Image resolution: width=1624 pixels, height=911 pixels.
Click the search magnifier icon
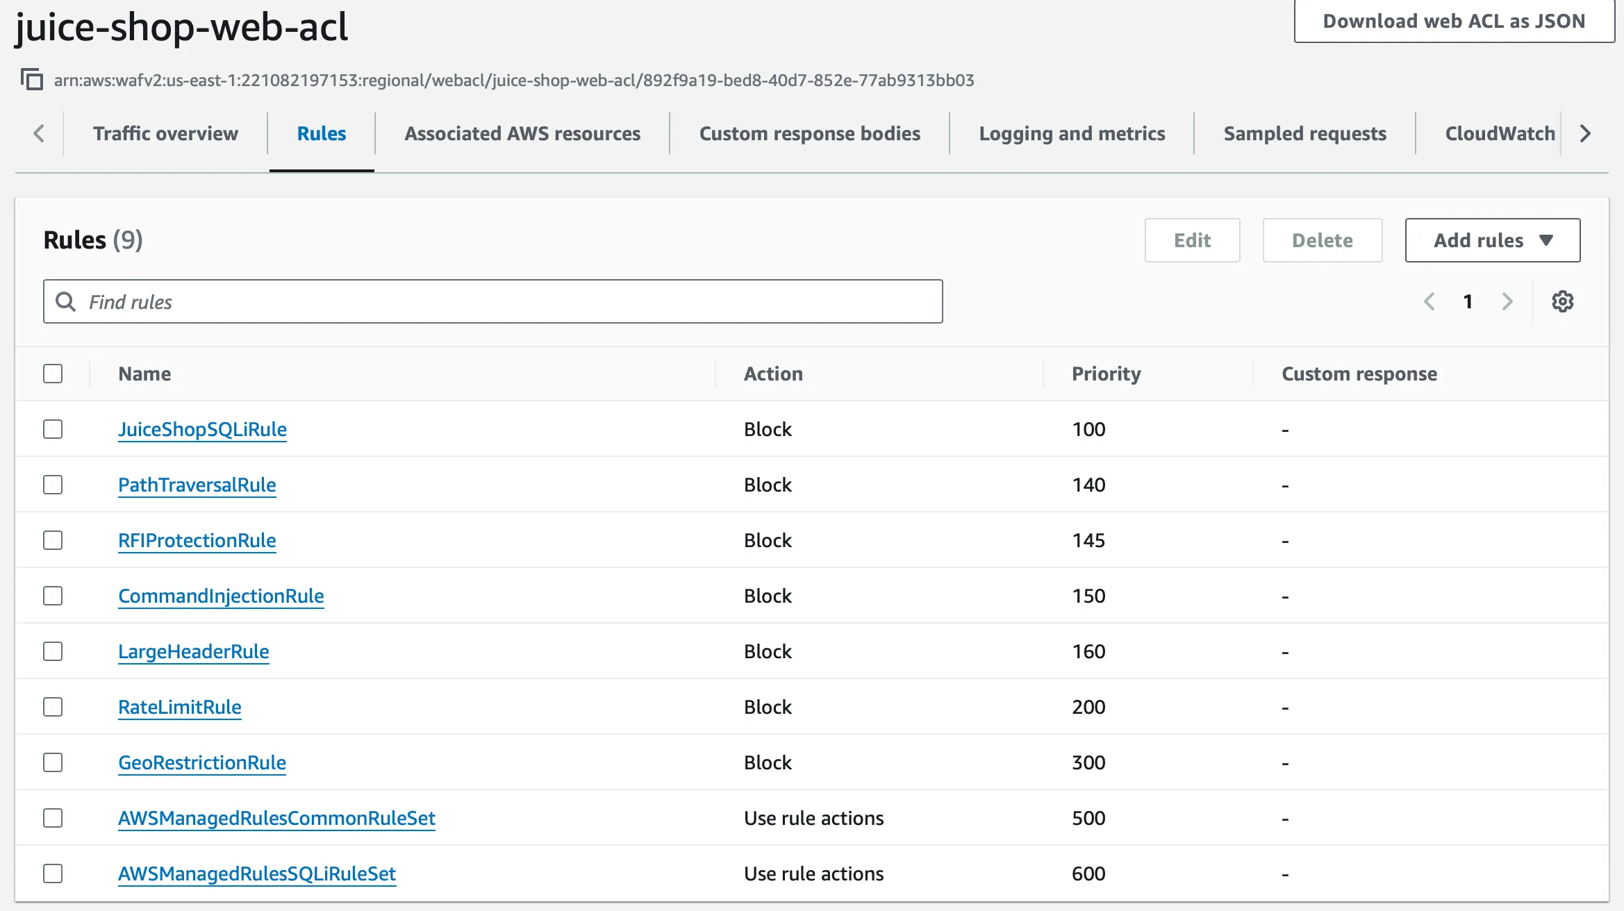tap(66, 301)
